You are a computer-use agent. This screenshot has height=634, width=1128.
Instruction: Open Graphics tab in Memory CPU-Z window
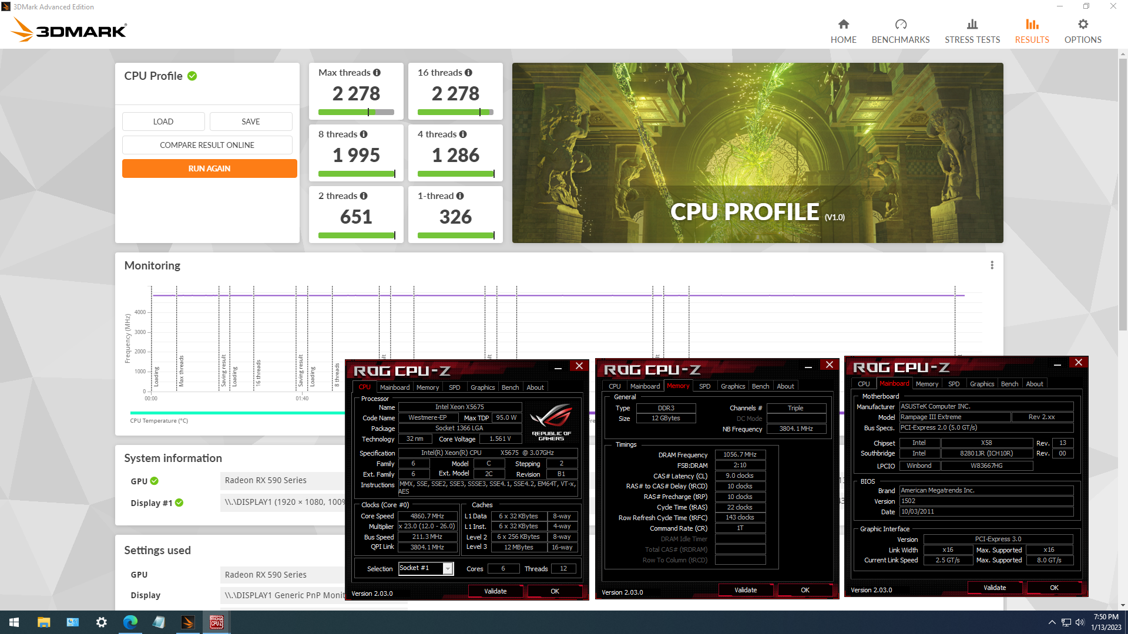[x=733, y=386]
